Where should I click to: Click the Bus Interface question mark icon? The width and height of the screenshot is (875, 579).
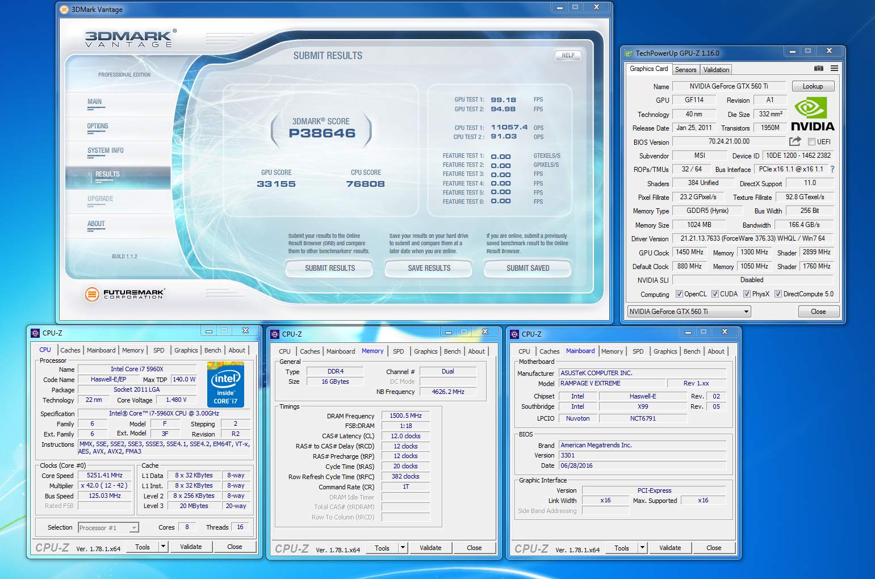click(x=832, y=169)
